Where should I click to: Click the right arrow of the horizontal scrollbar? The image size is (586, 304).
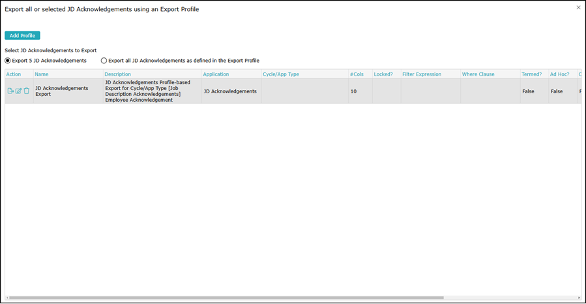pos(579,298)
